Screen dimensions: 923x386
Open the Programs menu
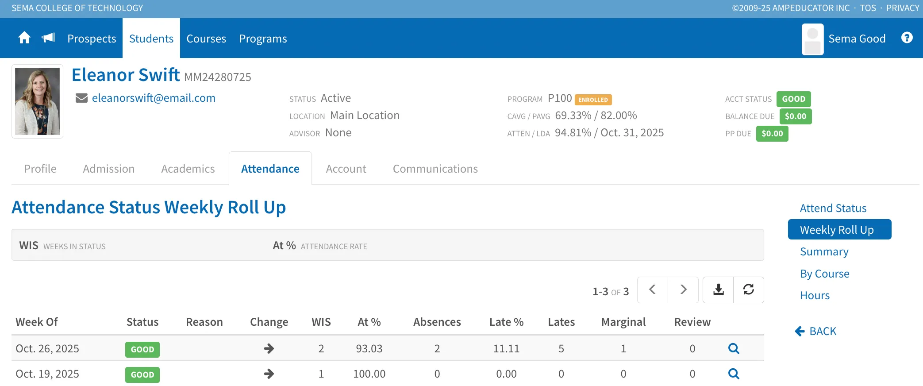263,39
